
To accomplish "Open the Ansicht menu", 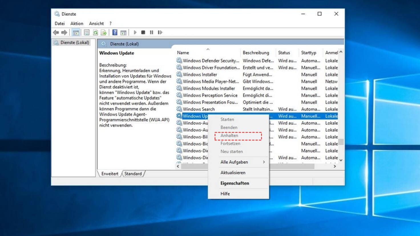I will point(96,23).
